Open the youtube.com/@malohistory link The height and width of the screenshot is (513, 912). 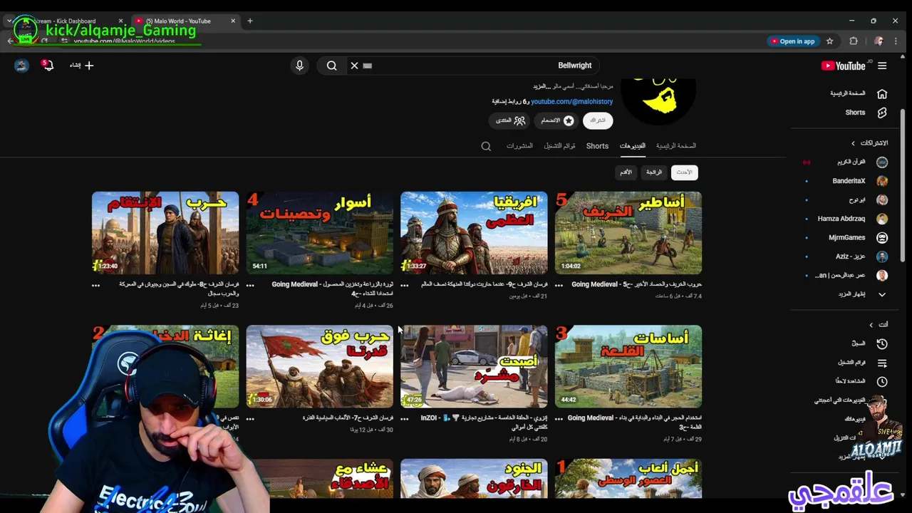571,102
